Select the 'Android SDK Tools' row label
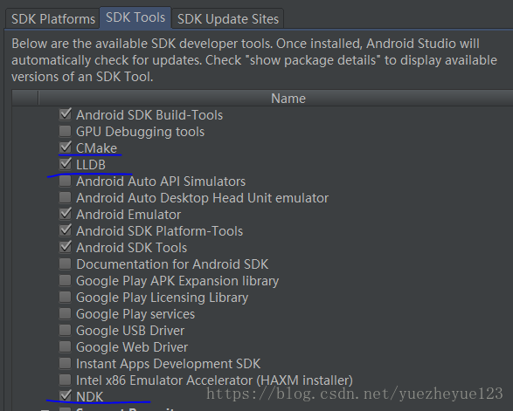The height and width of the screenshot is (411, 513). 132,248
